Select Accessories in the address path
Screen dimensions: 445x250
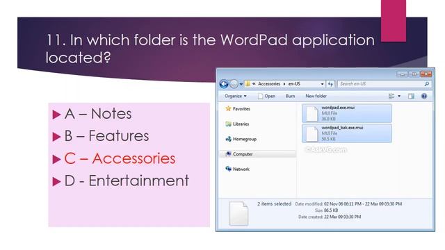(x=269, y=84)
